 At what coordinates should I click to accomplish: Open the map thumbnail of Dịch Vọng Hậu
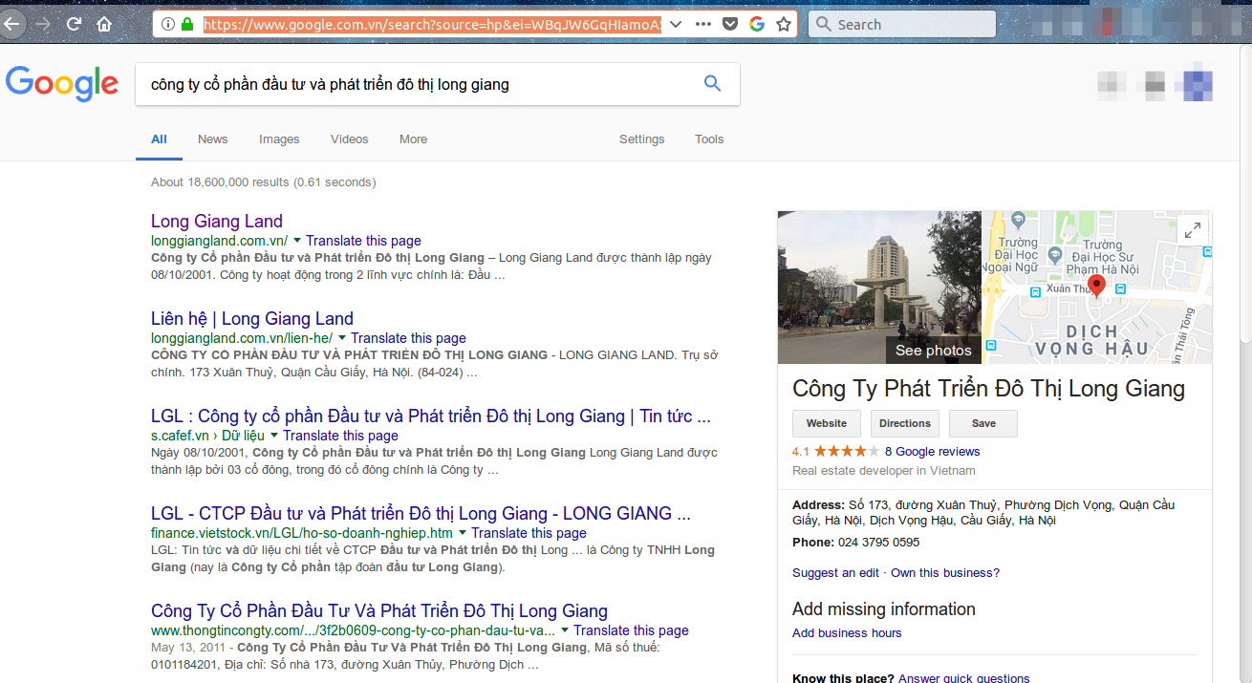(1097, 288)
